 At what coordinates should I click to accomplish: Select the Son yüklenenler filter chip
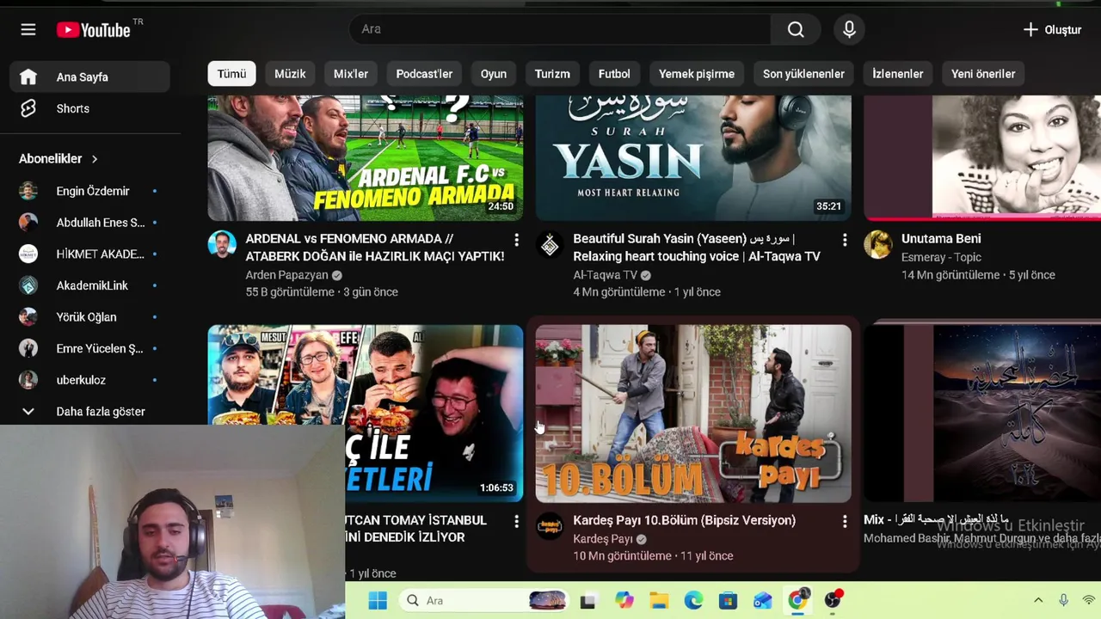[x=803, y=74]
